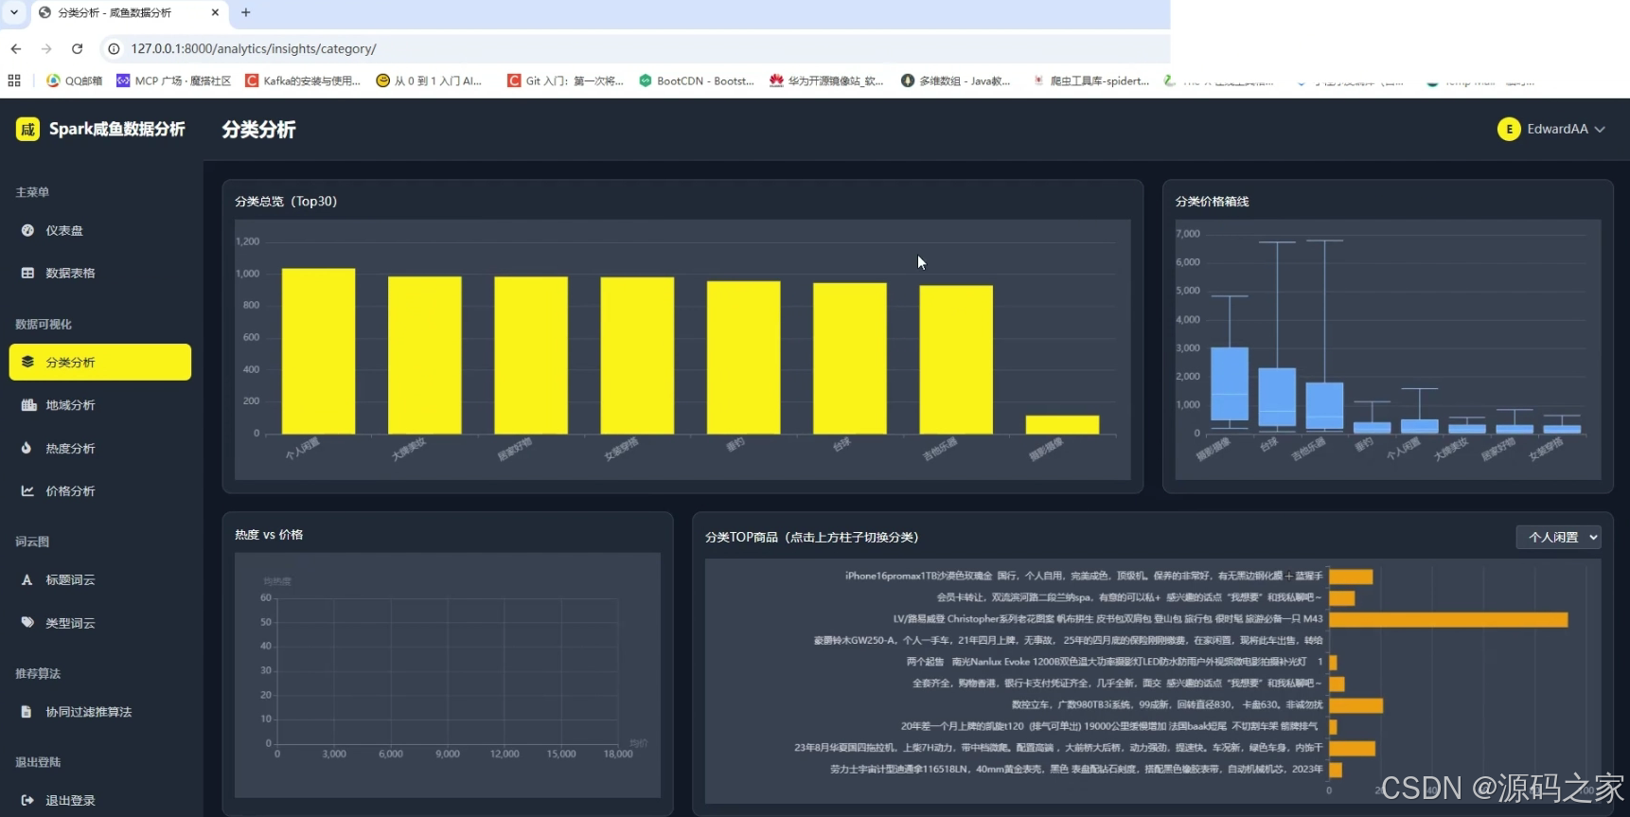Open 协同过滤推荐算法 menu item
Screen dimensions: 1630x817
pyautogui.click(x=100, y=711)
